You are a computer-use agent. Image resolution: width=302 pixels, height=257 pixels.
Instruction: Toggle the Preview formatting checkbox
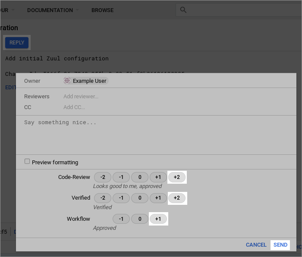[27, 162]
